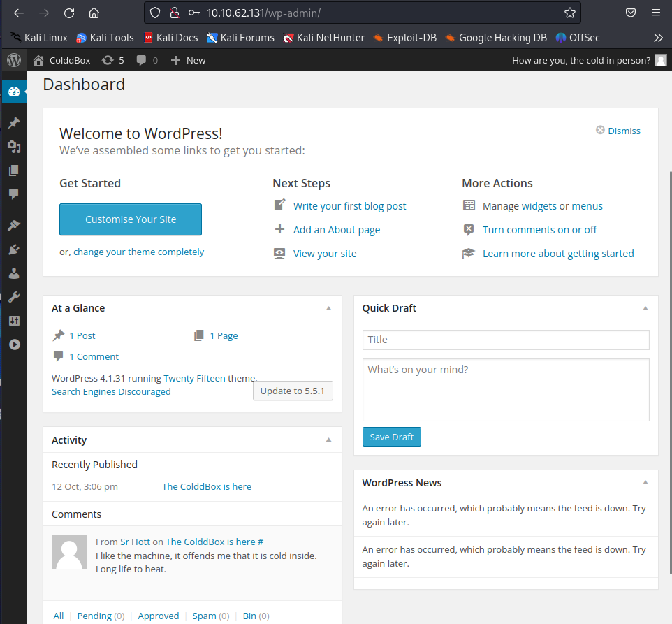The height and width of the screenshot is (624, 672).
Task: Click Add an About page link
Action: [x=337, y=230]
